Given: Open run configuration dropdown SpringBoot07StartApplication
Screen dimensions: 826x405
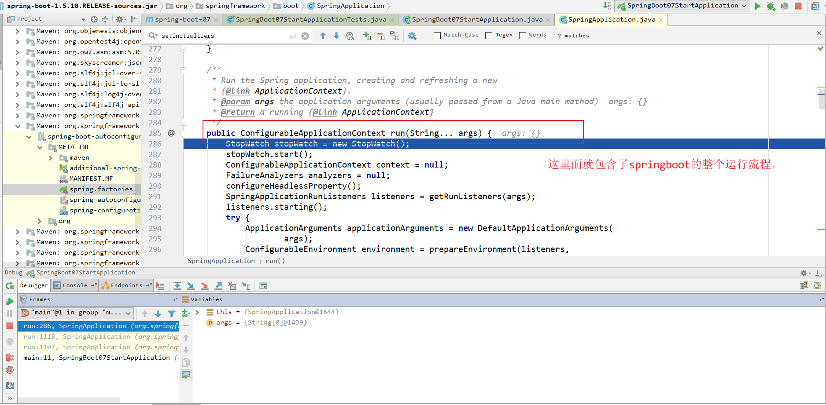Looking at the screenshot, I should tap(682, 6).
